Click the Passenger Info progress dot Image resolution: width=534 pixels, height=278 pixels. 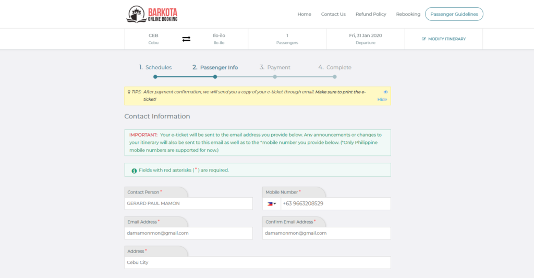(215, 77)
